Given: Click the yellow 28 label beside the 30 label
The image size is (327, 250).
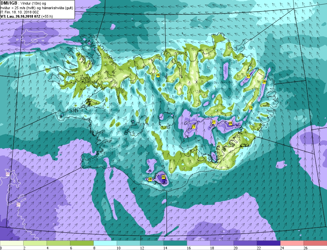Looking at the screenshot, I should (x=150, y=179).
